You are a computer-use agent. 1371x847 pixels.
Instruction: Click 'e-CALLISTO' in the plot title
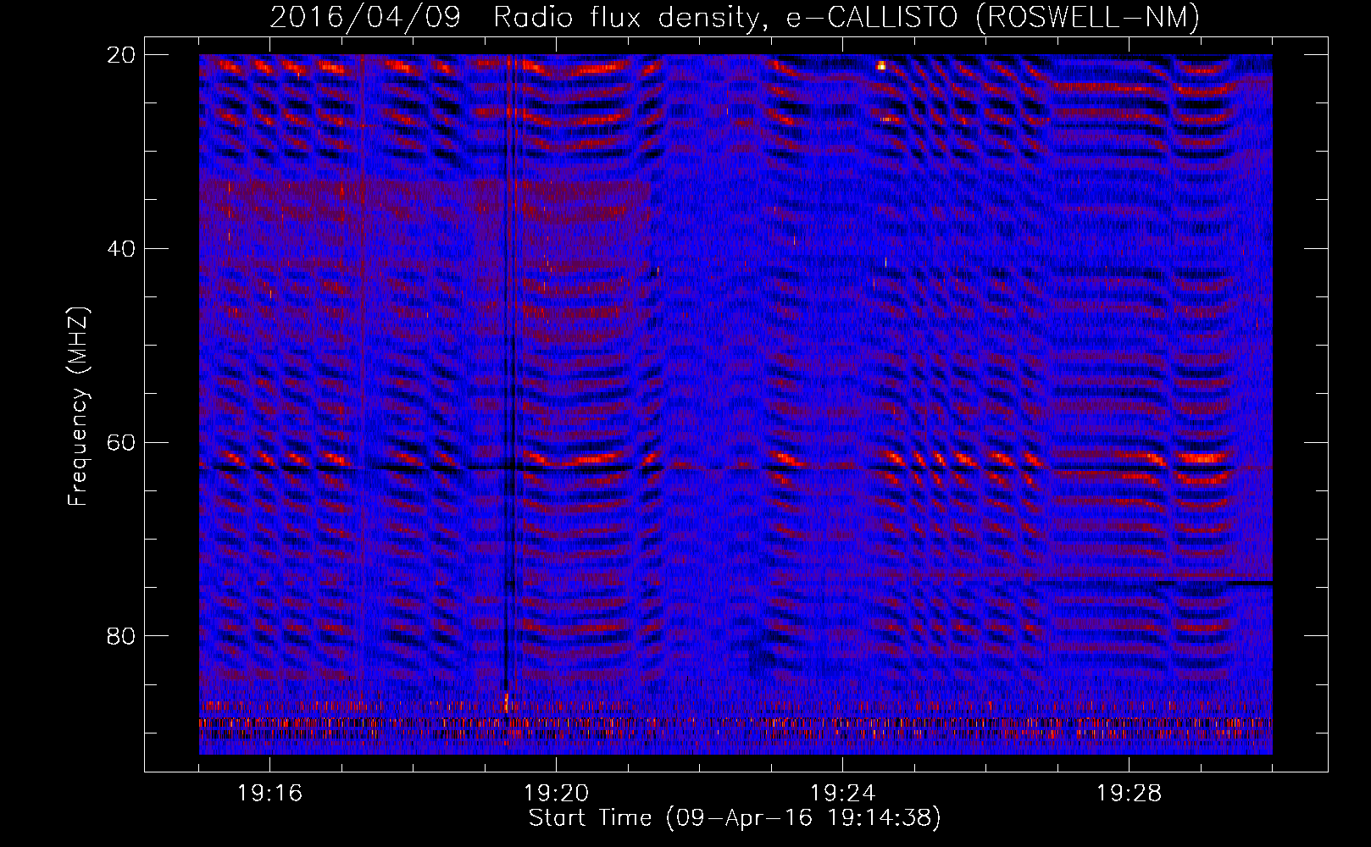coord(874,17)
